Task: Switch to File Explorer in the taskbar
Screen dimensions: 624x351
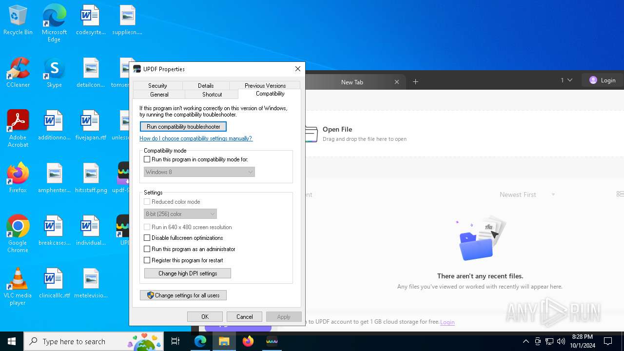Action: [224, 341]
